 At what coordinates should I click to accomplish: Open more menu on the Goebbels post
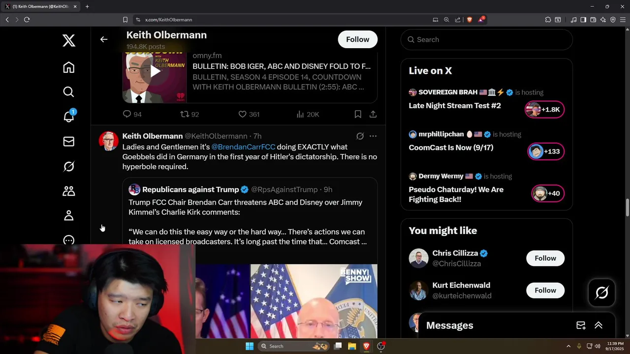(373, 136)
